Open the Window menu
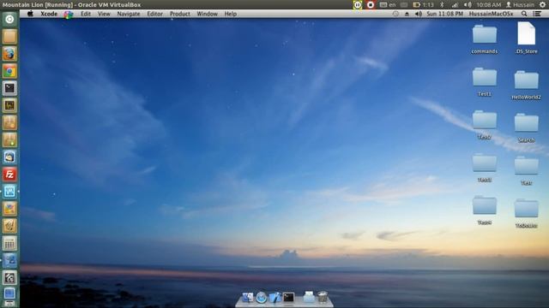This screenshot has height=308, width=549. pos(207,14)
